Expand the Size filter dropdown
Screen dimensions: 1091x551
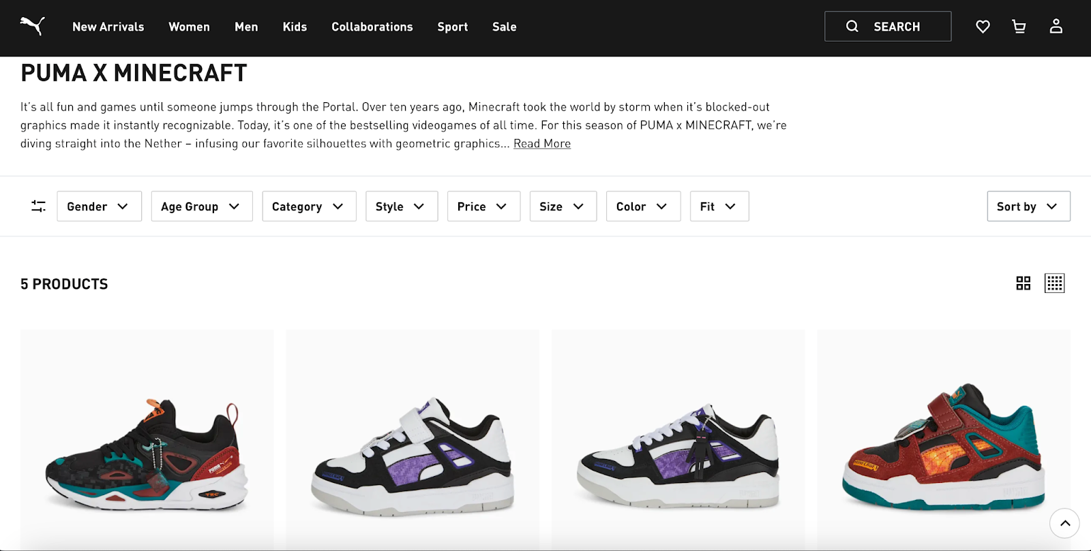coord(563,206)
